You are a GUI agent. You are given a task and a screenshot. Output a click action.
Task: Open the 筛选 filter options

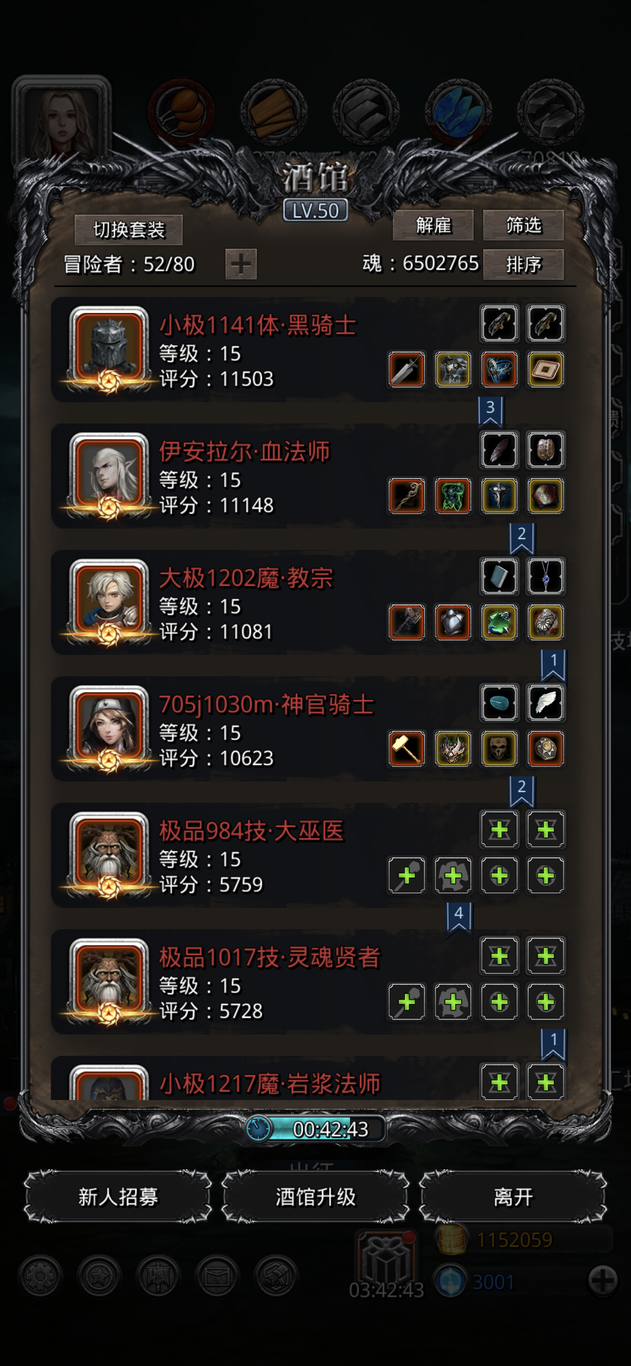tap(523, 225)
